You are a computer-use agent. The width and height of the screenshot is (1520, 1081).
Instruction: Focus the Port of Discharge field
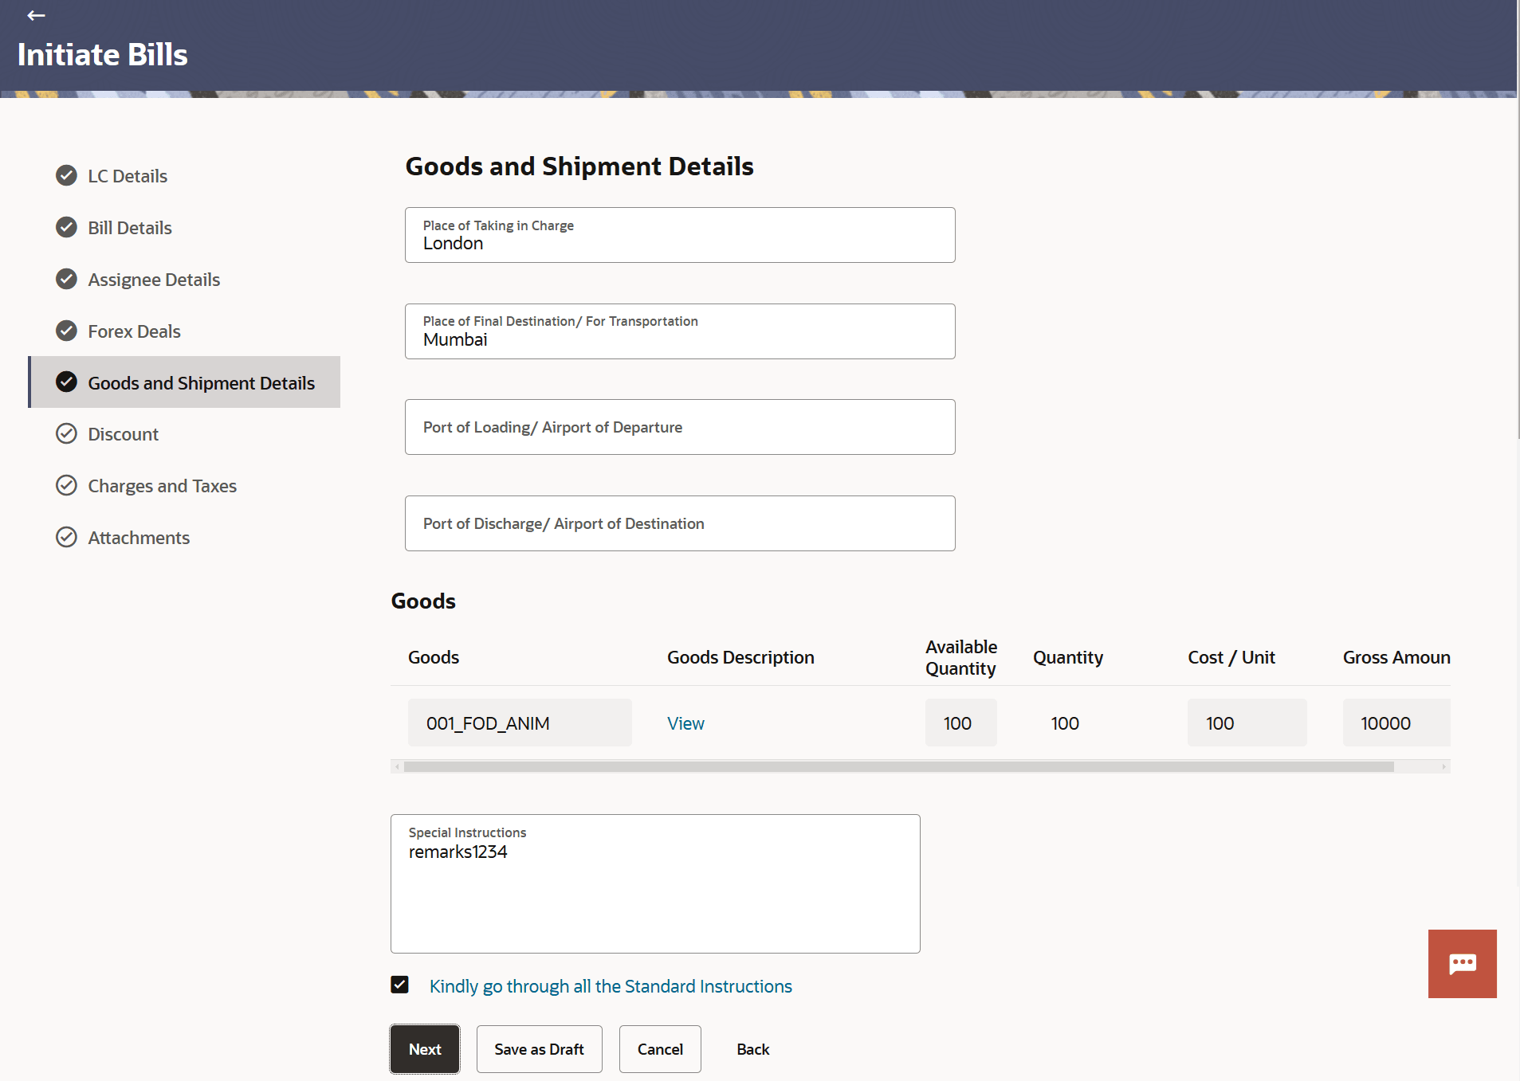(x=680, y=523)
